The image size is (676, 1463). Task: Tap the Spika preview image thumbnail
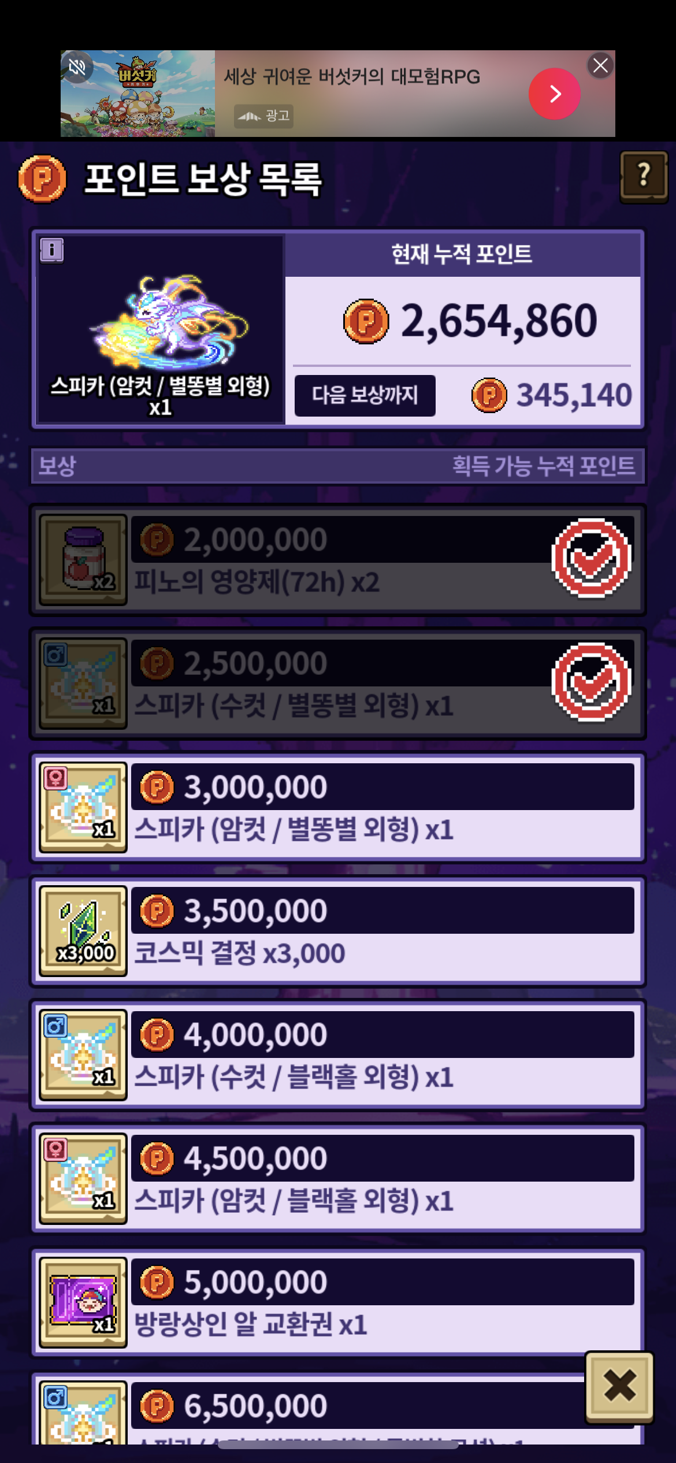168,321
